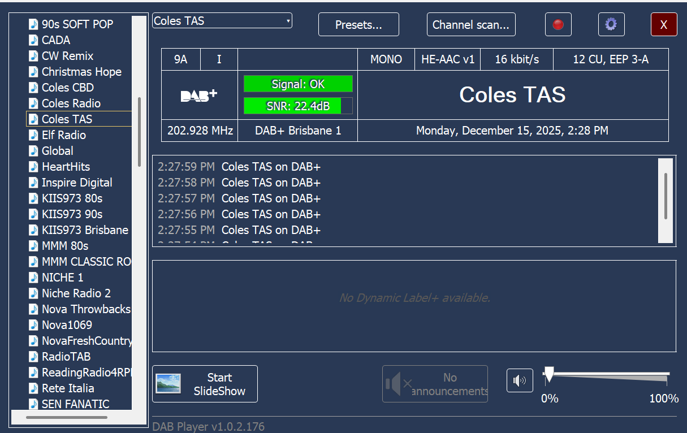Click the message log scrollbar
This screenshot has width=687, height=433.
666,196
